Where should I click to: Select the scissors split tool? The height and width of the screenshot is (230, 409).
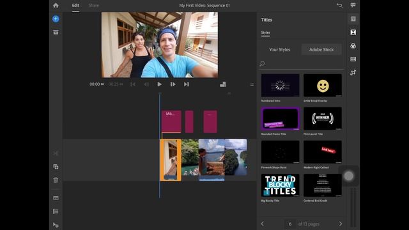pyautogui.click(x=56, y=153)
